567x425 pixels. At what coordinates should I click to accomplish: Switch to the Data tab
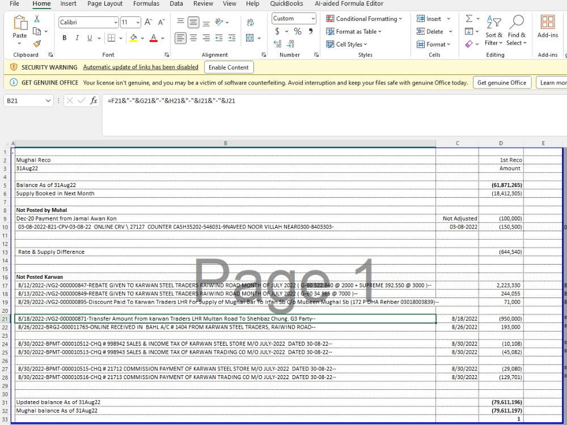tap(176, 3)
